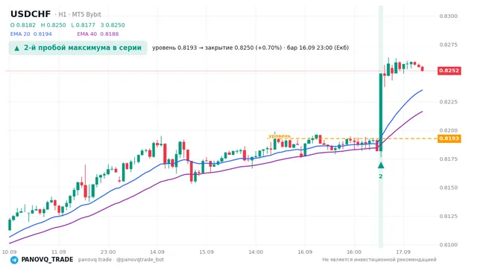The height and width of the screenshot is (268, 477).
Task: Click the 0.8125 price axis label
Action: pyautogui.click(x=449, y=217)
